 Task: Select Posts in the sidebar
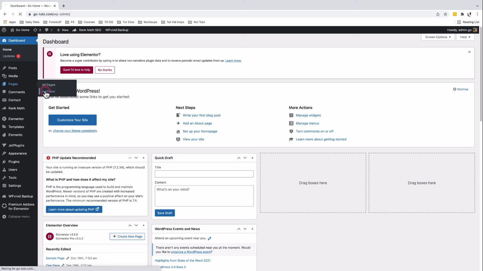click(13, 68)
